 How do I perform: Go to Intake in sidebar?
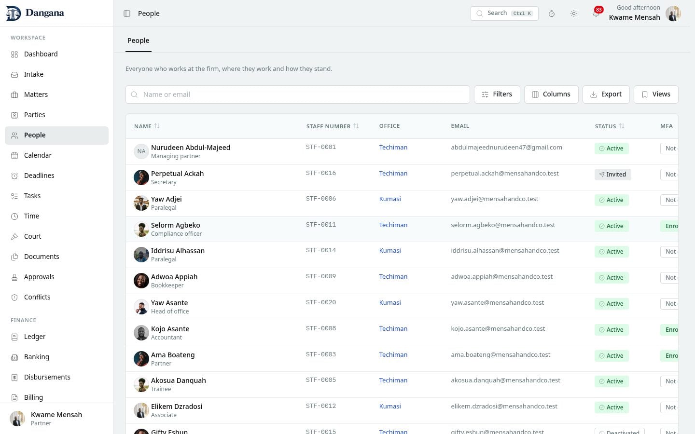point(56,74)
